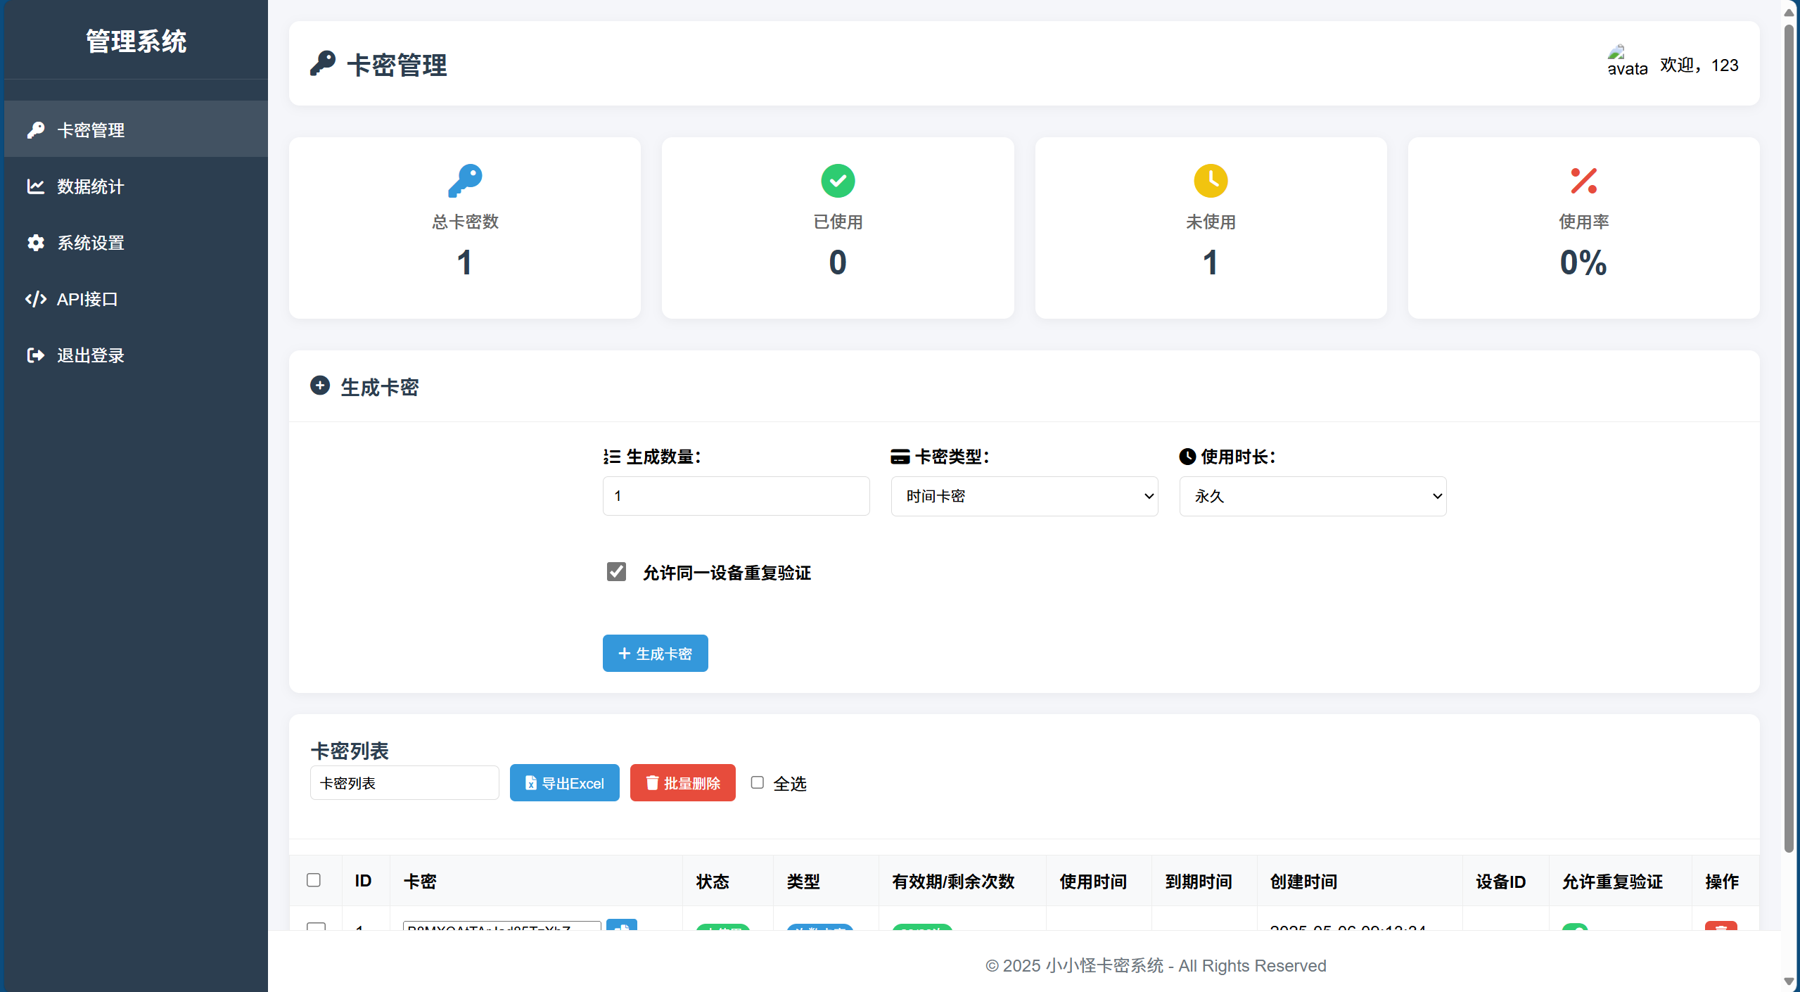Image resolution: width=1800 pixels, height=992 pixels.
Task: Click the gear icon for 系统设置
Action: point(36,243)
